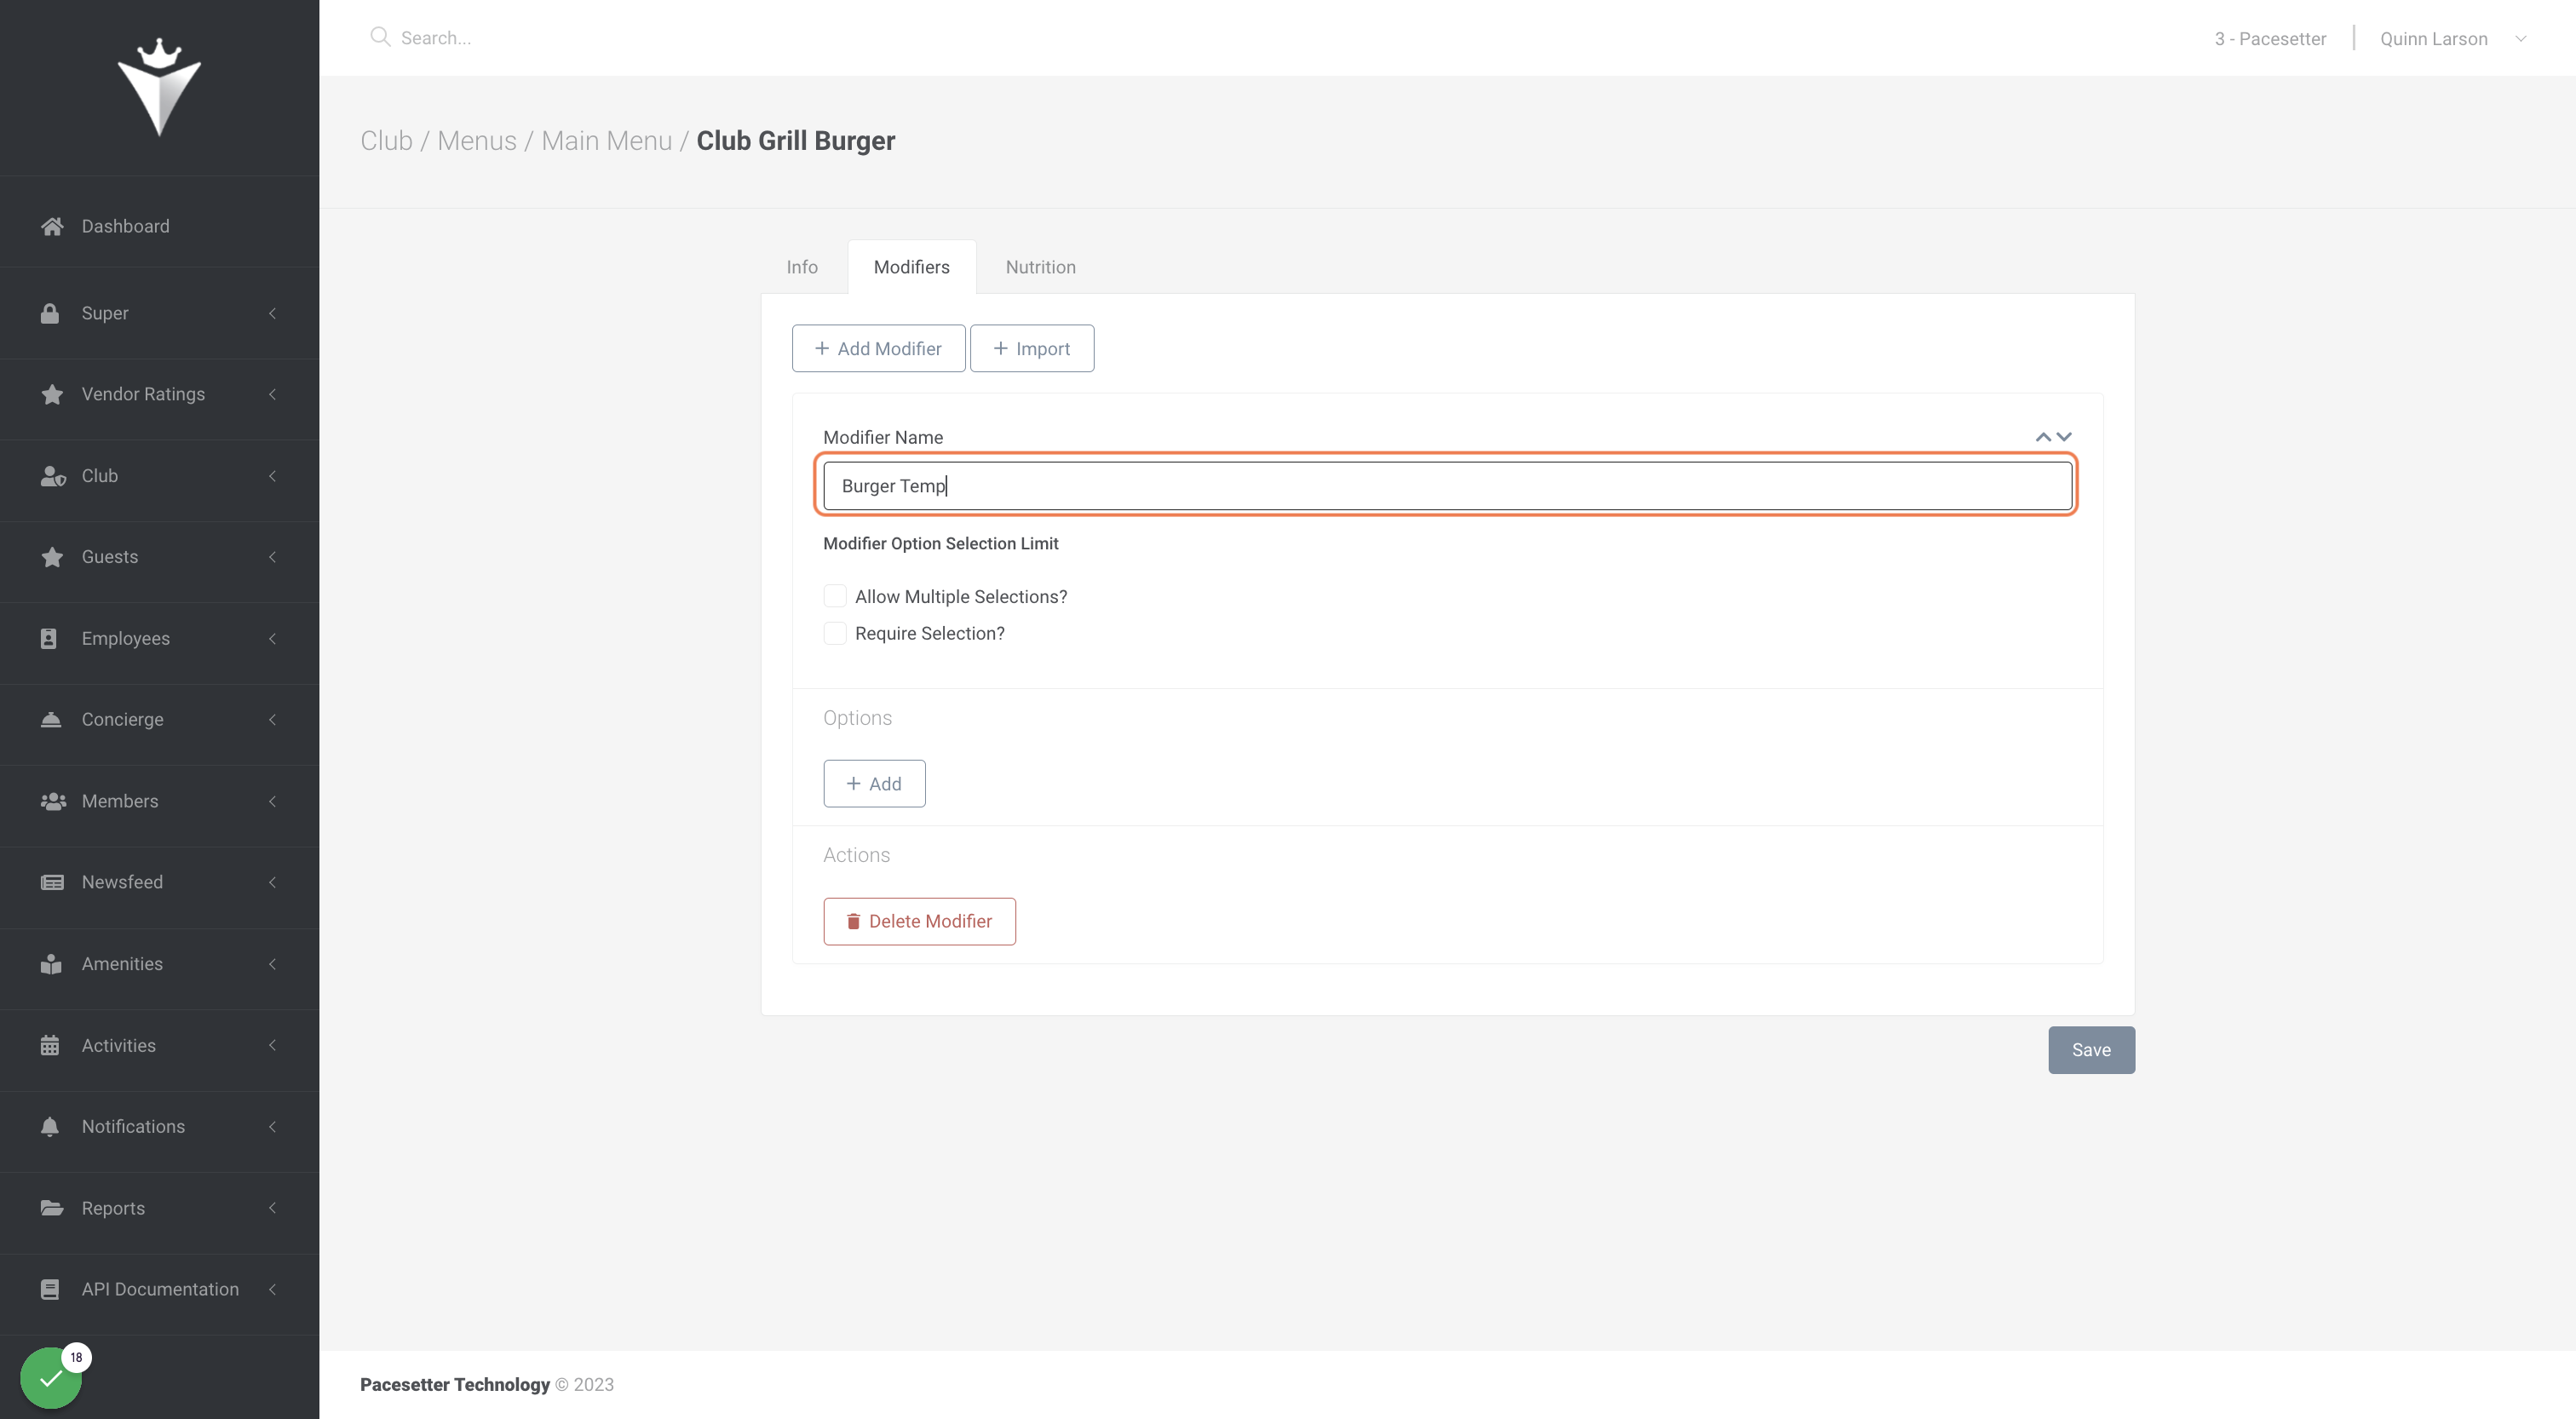The width and height of the screenshot is (2576, 1419).
Task: Switch to the Info tab
Action: coord(802,267)
